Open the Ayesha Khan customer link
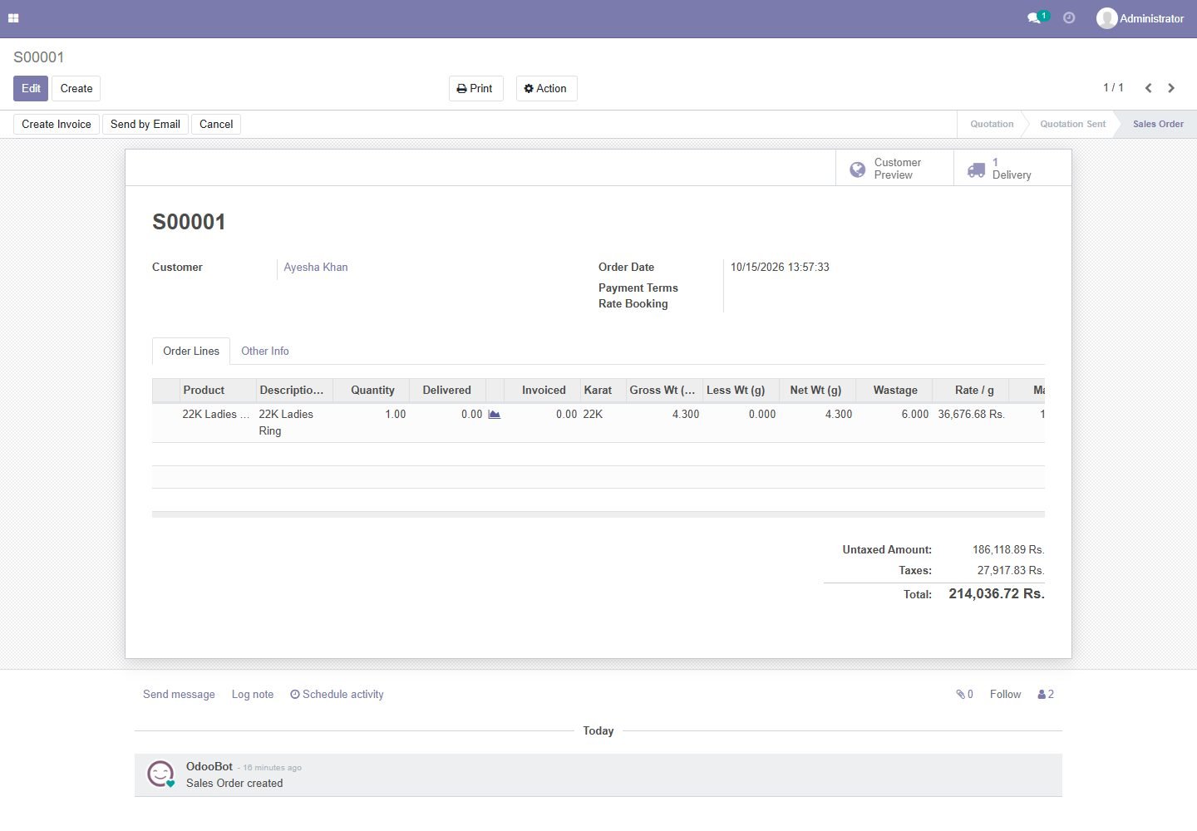1197x831 pixels. [316, 268]
